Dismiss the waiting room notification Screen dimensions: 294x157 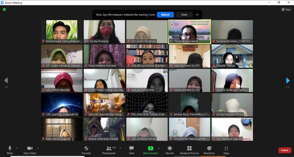click(197, 15)
